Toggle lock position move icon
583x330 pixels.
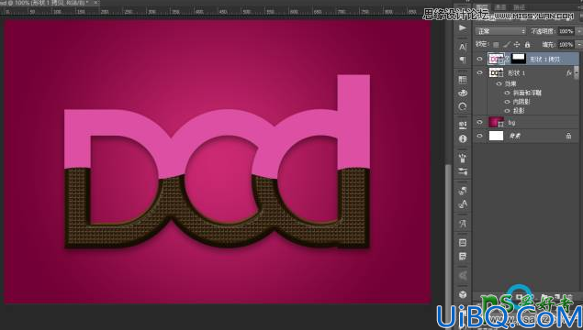tap(517, 45)
